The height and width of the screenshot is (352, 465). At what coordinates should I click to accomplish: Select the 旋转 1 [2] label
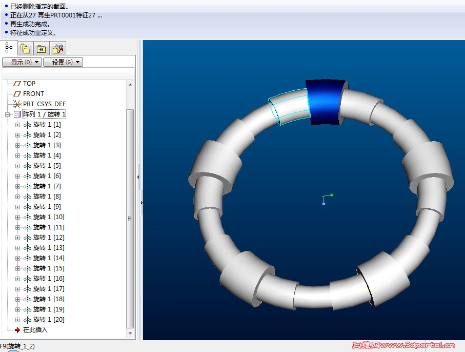click(47, 135)
